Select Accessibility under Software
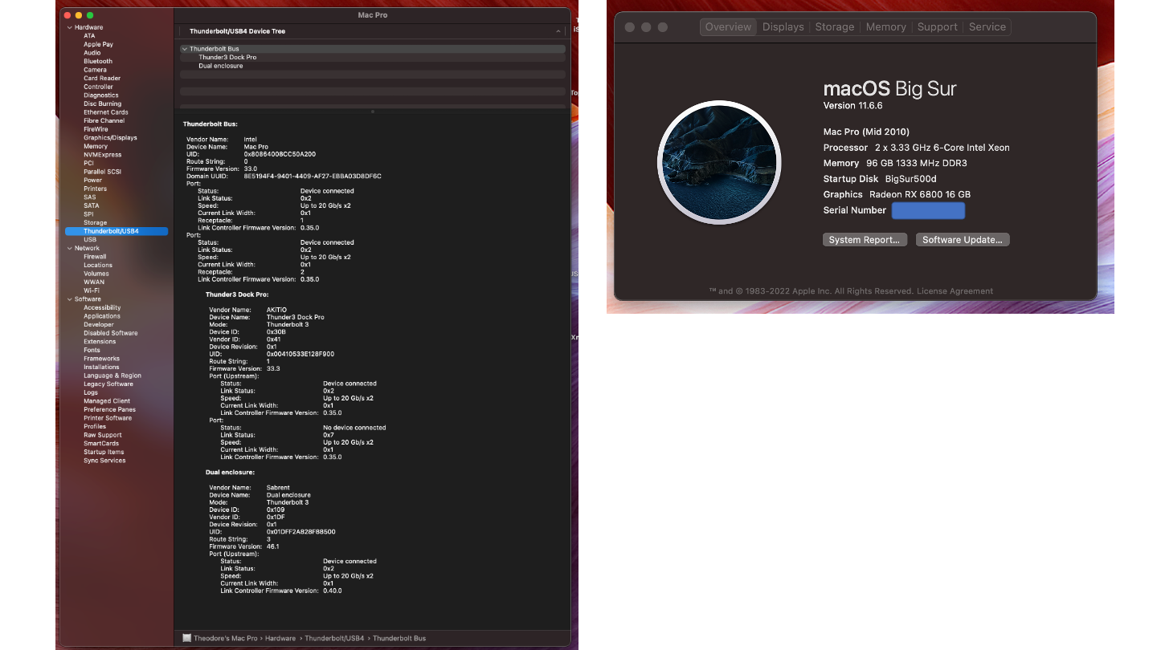The width and height of the screenshot is (1157, 650). click(x=102, y=308)
